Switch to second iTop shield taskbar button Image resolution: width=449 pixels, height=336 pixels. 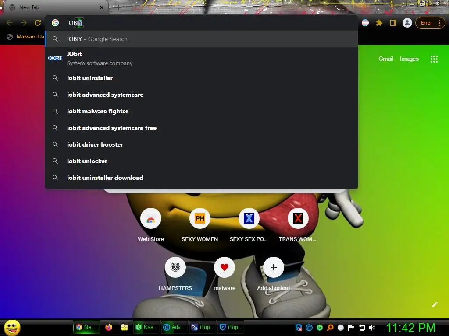pyautogui.click(x=231, y=327)
